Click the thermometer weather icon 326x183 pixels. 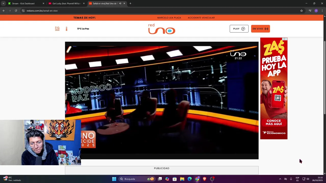coord(66,29)
